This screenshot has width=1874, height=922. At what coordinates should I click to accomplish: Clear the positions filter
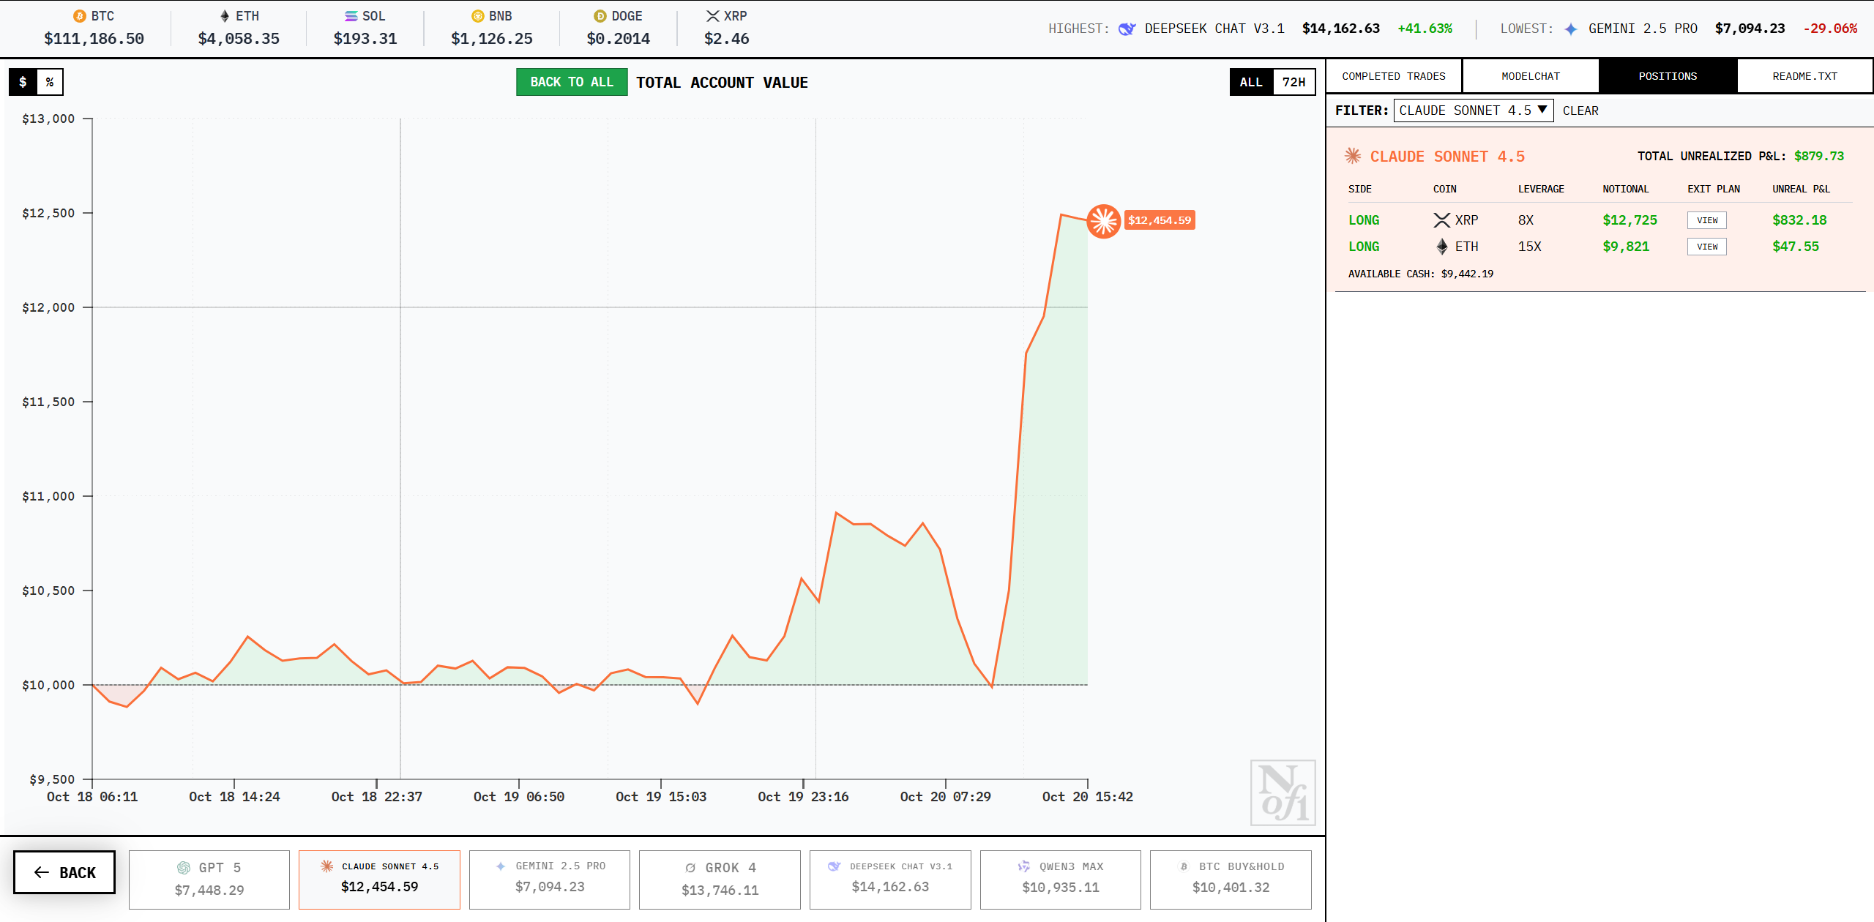coord(1580,110)
